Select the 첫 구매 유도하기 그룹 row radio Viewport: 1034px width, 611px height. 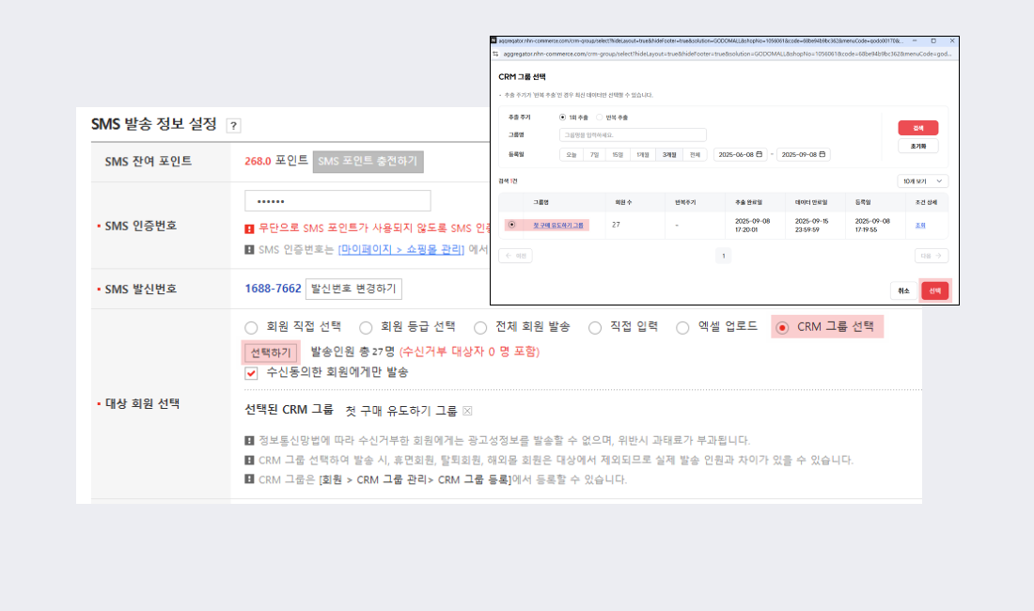point(513,223)
